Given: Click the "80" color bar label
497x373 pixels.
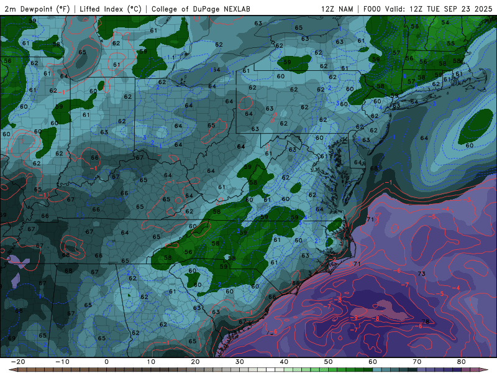Looking at the screenshot, I should coord(462,362).
